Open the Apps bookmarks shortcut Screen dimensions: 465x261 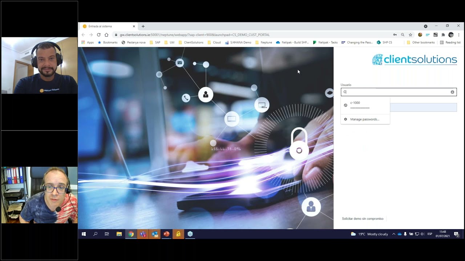click(88, 42)
